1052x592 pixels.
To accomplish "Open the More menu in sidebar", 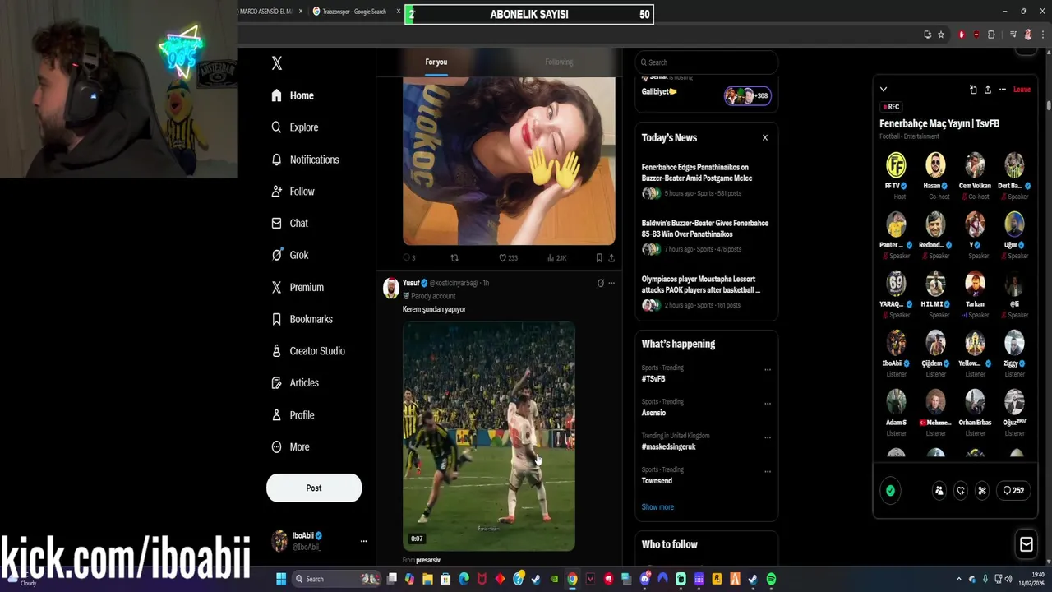I will pyautogui.click(x=290, y=447).
